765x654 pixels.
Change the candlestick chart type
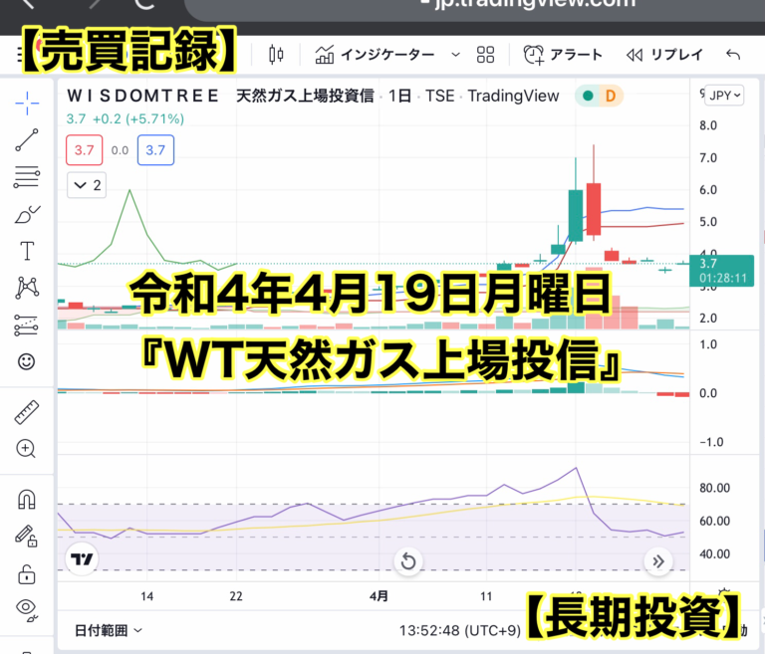(276, 55)
